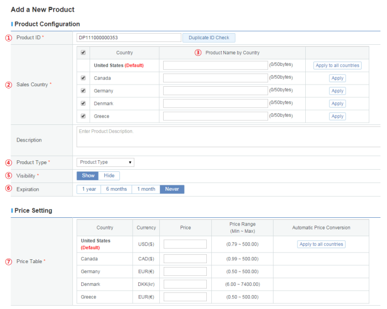Click Apply for Greece product name
387x309 pixels.
[x=337, y=116]
